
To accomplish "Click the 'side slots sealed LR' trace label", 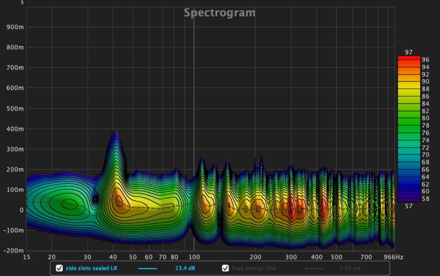I will pyautogui.click(x=91, y=268).
